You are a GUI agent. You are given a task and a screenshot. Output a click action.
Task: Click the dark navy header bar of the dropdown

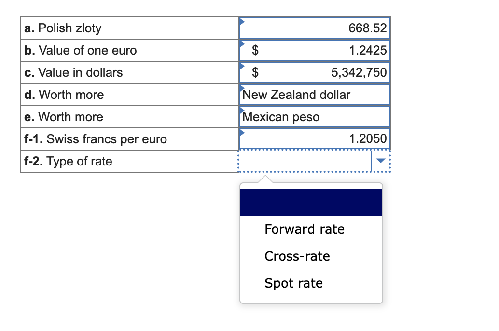(311, 202)
